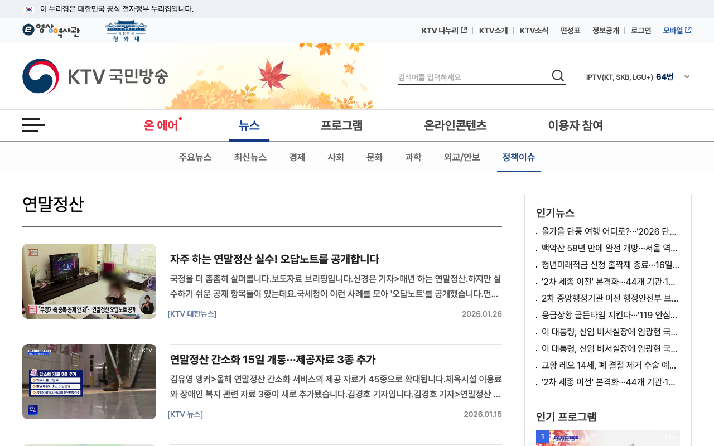Open the 간소화 자료 3종 추가 thumbnail
The height and width of the screenshot is (446, 714).
tap(89, 381)
